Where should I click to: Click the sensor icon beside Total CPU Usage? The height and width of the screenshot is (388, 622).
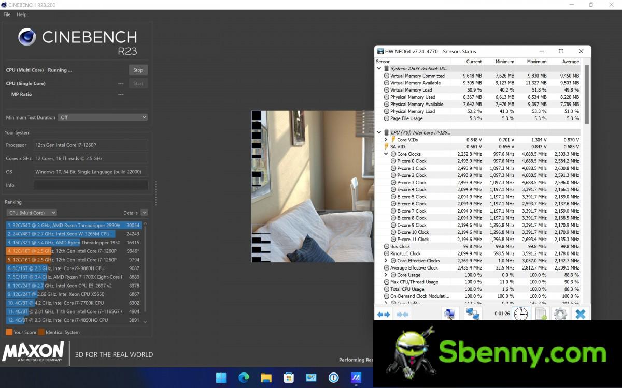(386, 289)
